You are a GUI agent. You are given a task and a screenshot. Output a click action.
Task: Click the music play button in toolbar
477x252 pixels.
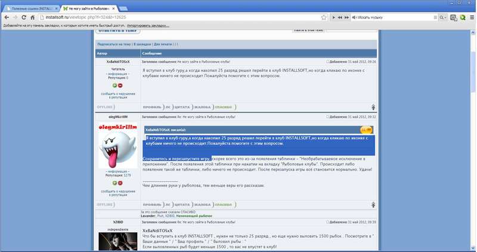pyautogui.click(x=334, y=18)
